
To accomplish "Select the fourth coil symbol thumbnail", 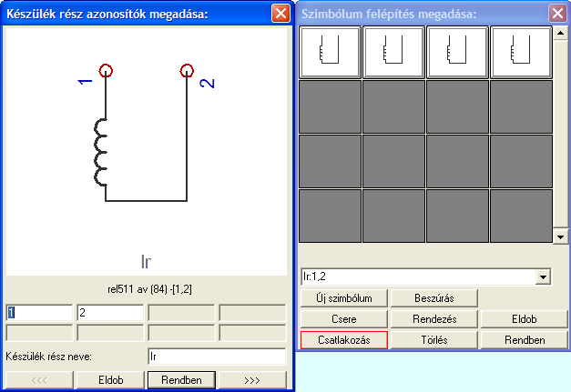I will point(521,52).
